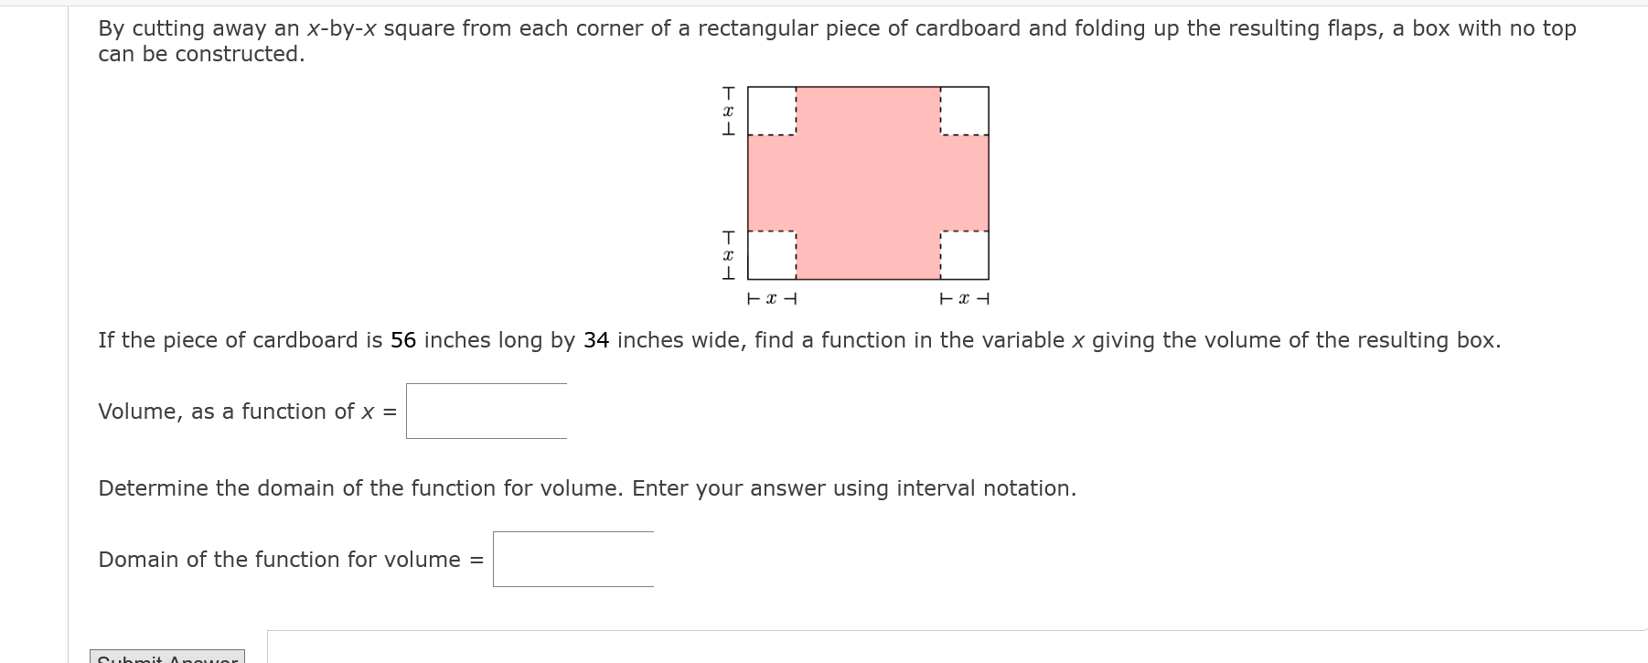Select the bold number 34 in the problem text
Viewport: 1648px width, 663px height.
tap(595, 339)
